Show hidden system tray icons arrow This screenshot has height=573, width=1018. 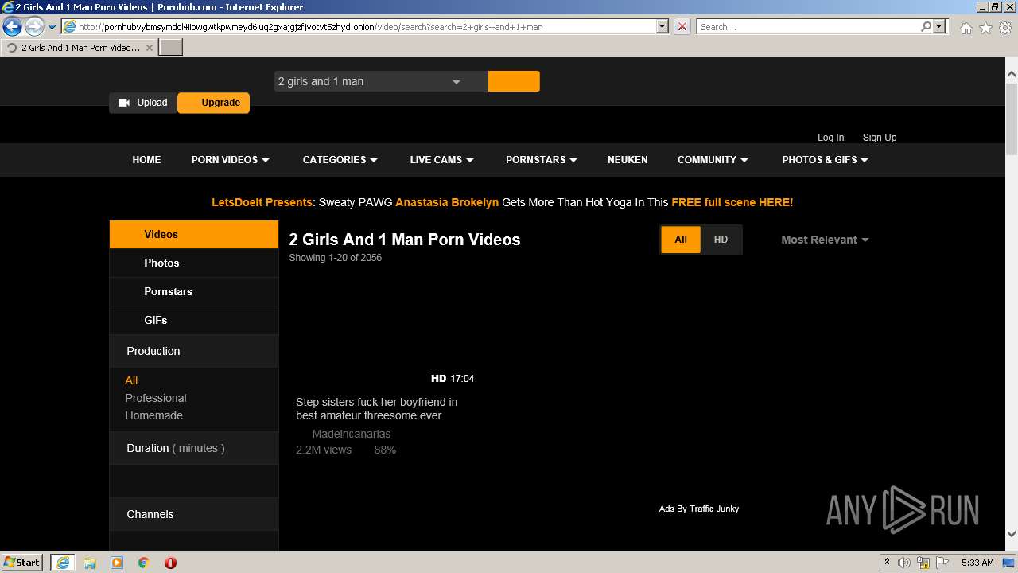pos(887,563)
